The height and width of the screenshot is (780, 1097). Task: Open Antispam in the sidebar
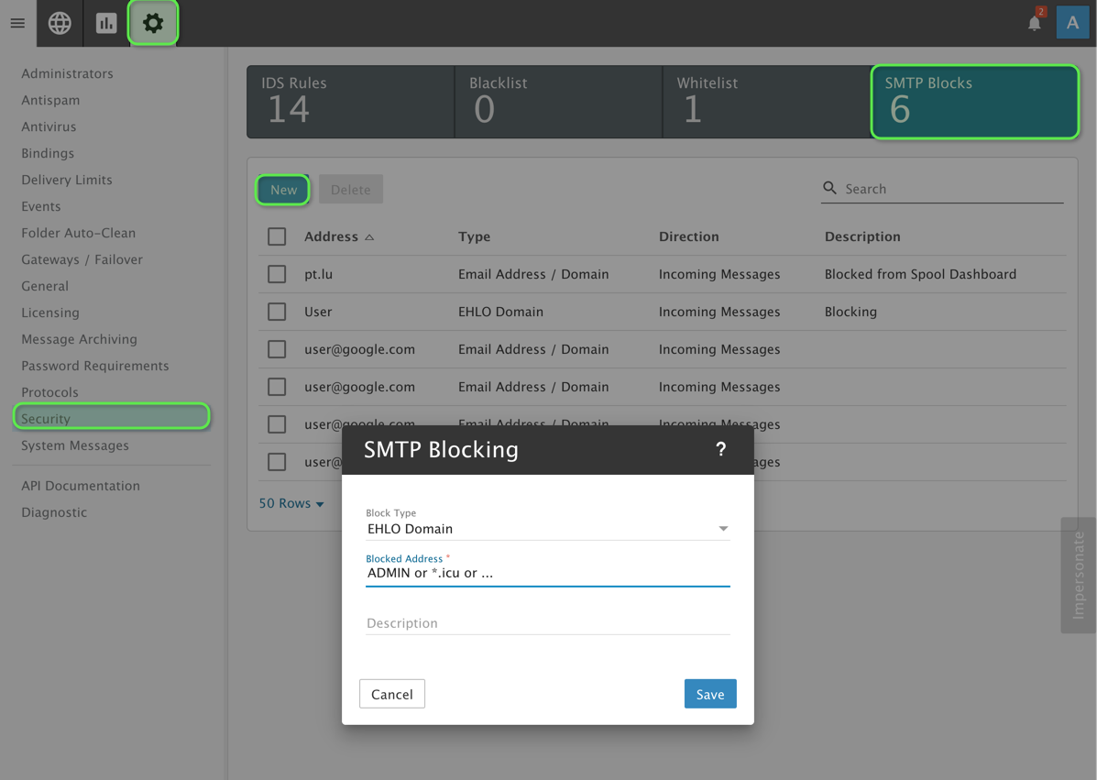50,100
